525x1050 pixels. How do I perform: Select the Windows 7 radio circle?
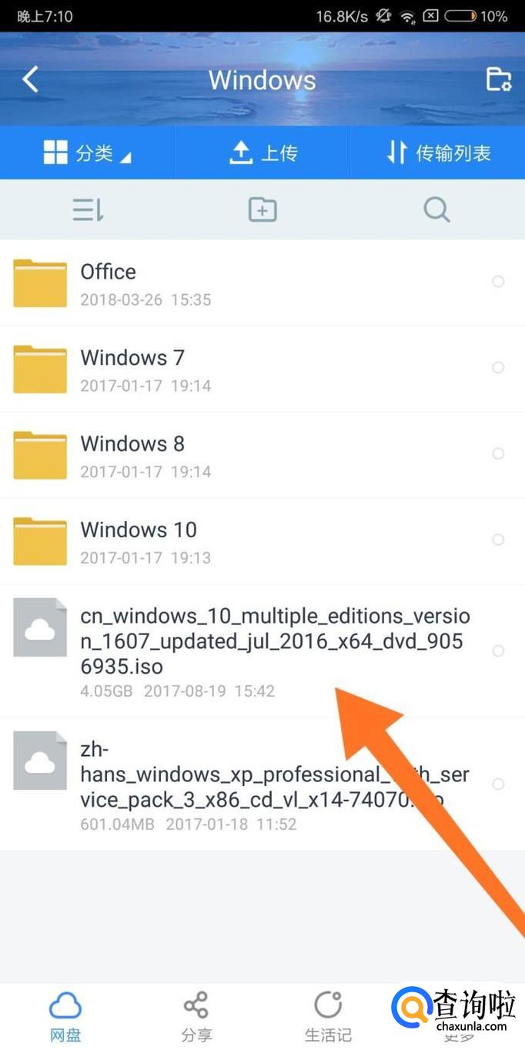[x=498, y=368]
